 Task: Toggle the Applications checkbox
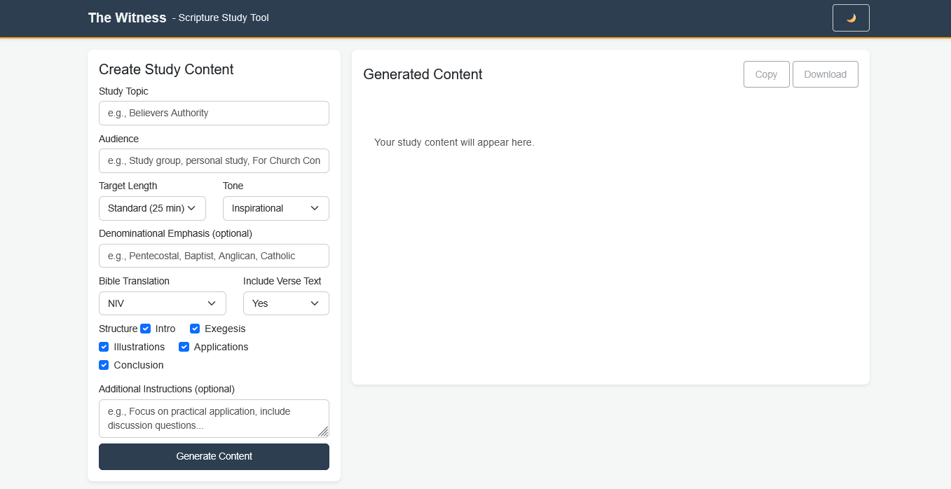(x=184, y=347)
